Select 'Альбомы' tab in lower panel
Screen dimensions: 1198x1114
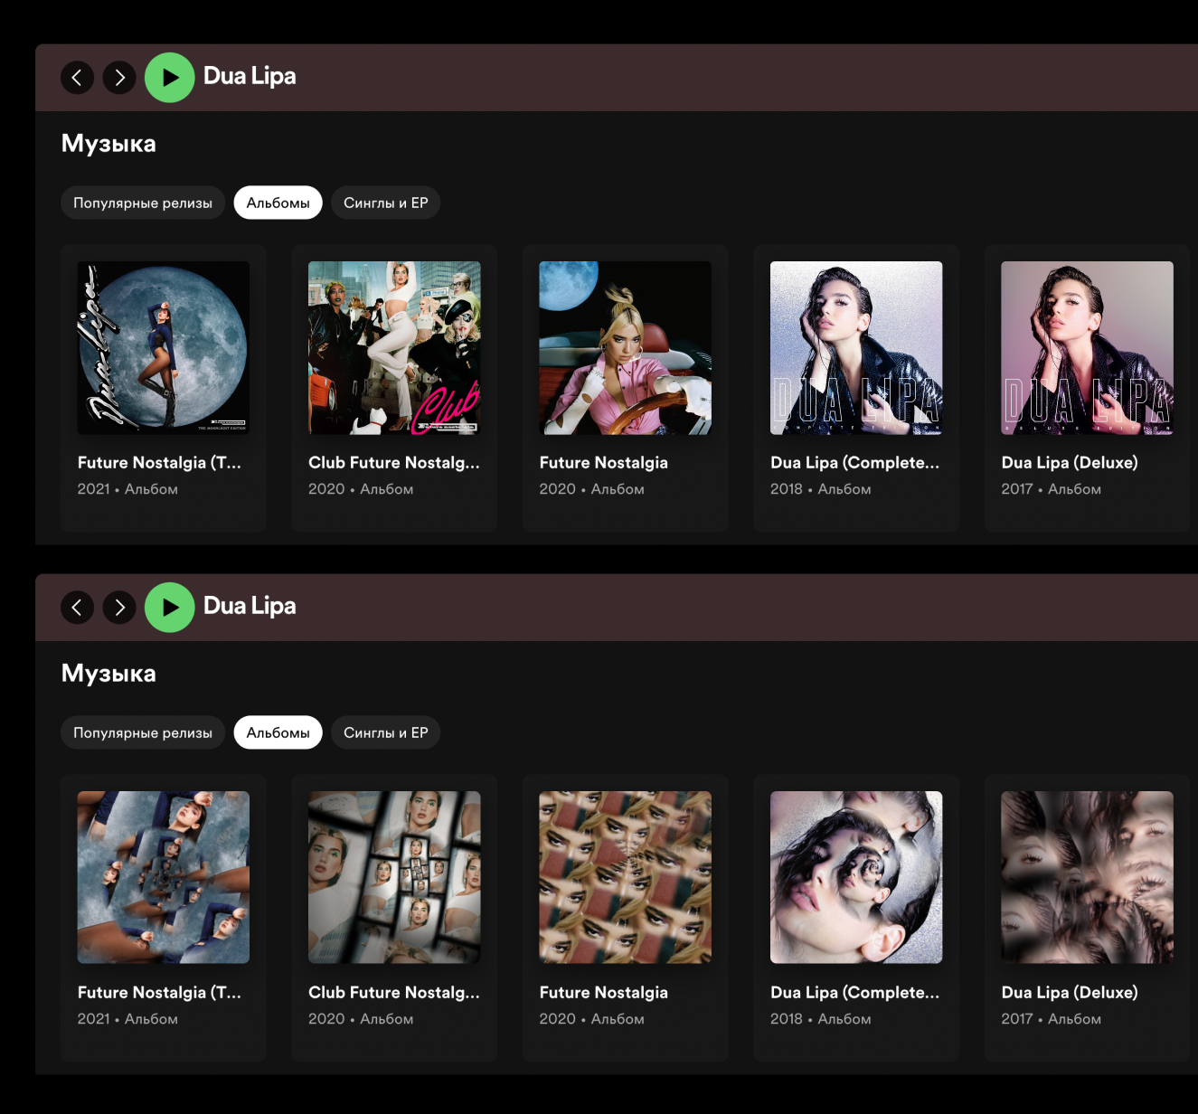coord(278,732)
